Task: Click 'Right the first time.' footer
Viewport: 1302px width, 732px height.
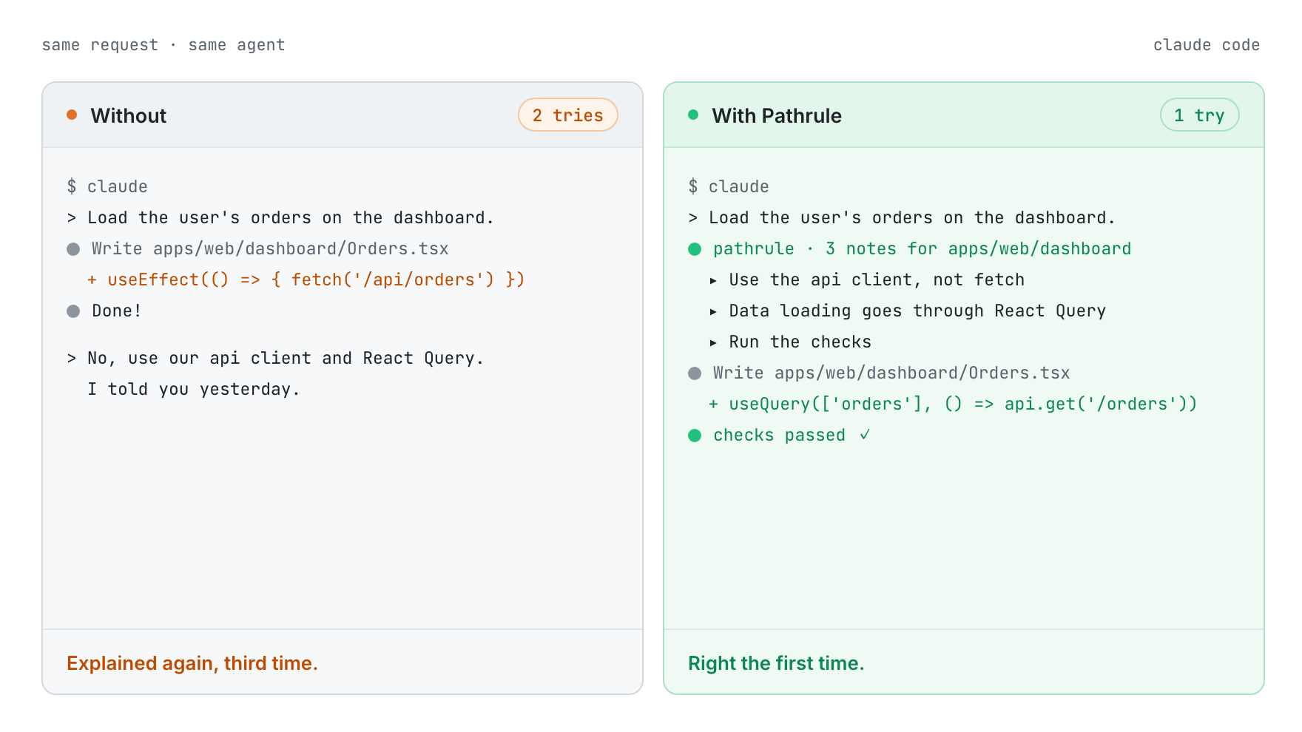Action: pyautogui.click(x=776, y=663)
